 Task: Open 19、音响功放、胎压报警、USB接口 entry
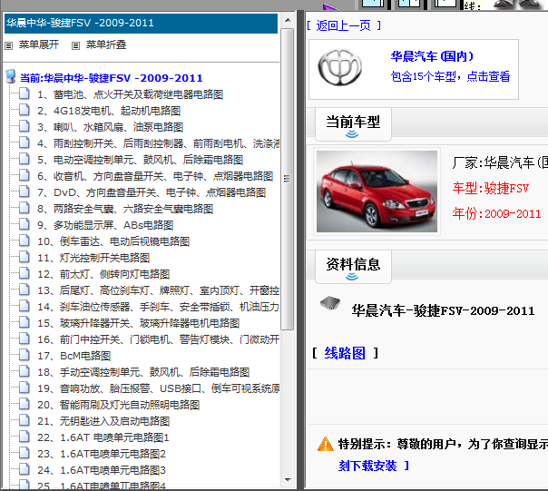[158, 388]
